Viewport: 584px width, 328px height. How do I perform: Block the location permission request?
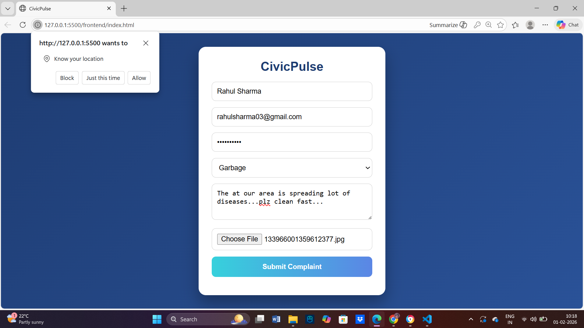[x=67, y=78]
